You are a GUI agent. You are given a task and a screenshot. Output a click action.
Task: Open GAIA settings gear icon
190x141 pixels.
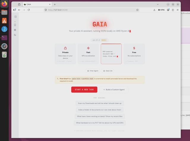click(x=15, y=30)
